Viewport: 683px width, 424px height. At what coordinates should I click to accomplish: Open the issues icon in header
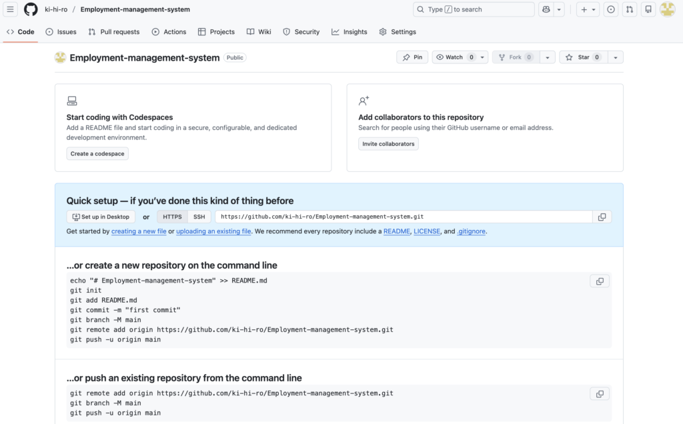611,9
